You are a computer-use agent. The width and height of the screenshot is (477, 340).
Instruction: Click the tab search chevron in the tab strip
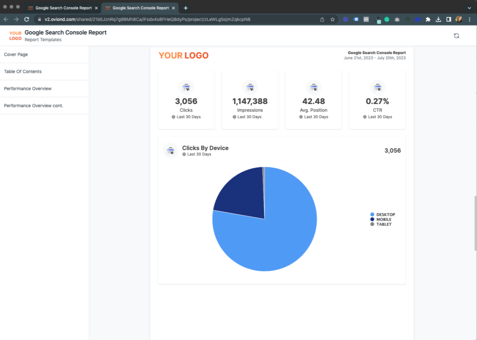point(470,8)
